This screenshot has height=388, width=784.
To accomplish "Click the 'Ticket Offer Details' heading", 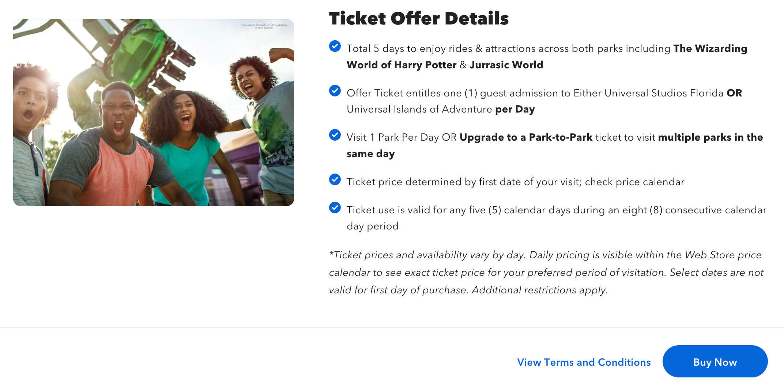I will click(419, 19).
